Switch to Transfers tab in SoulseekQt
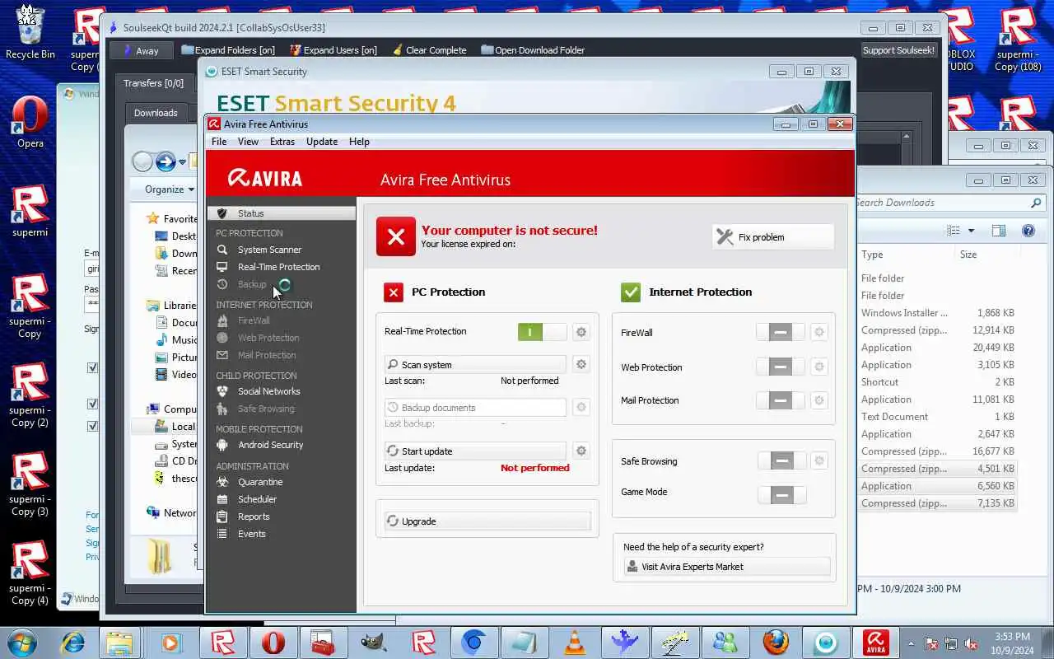1054x659 pixels. (154, 83)
